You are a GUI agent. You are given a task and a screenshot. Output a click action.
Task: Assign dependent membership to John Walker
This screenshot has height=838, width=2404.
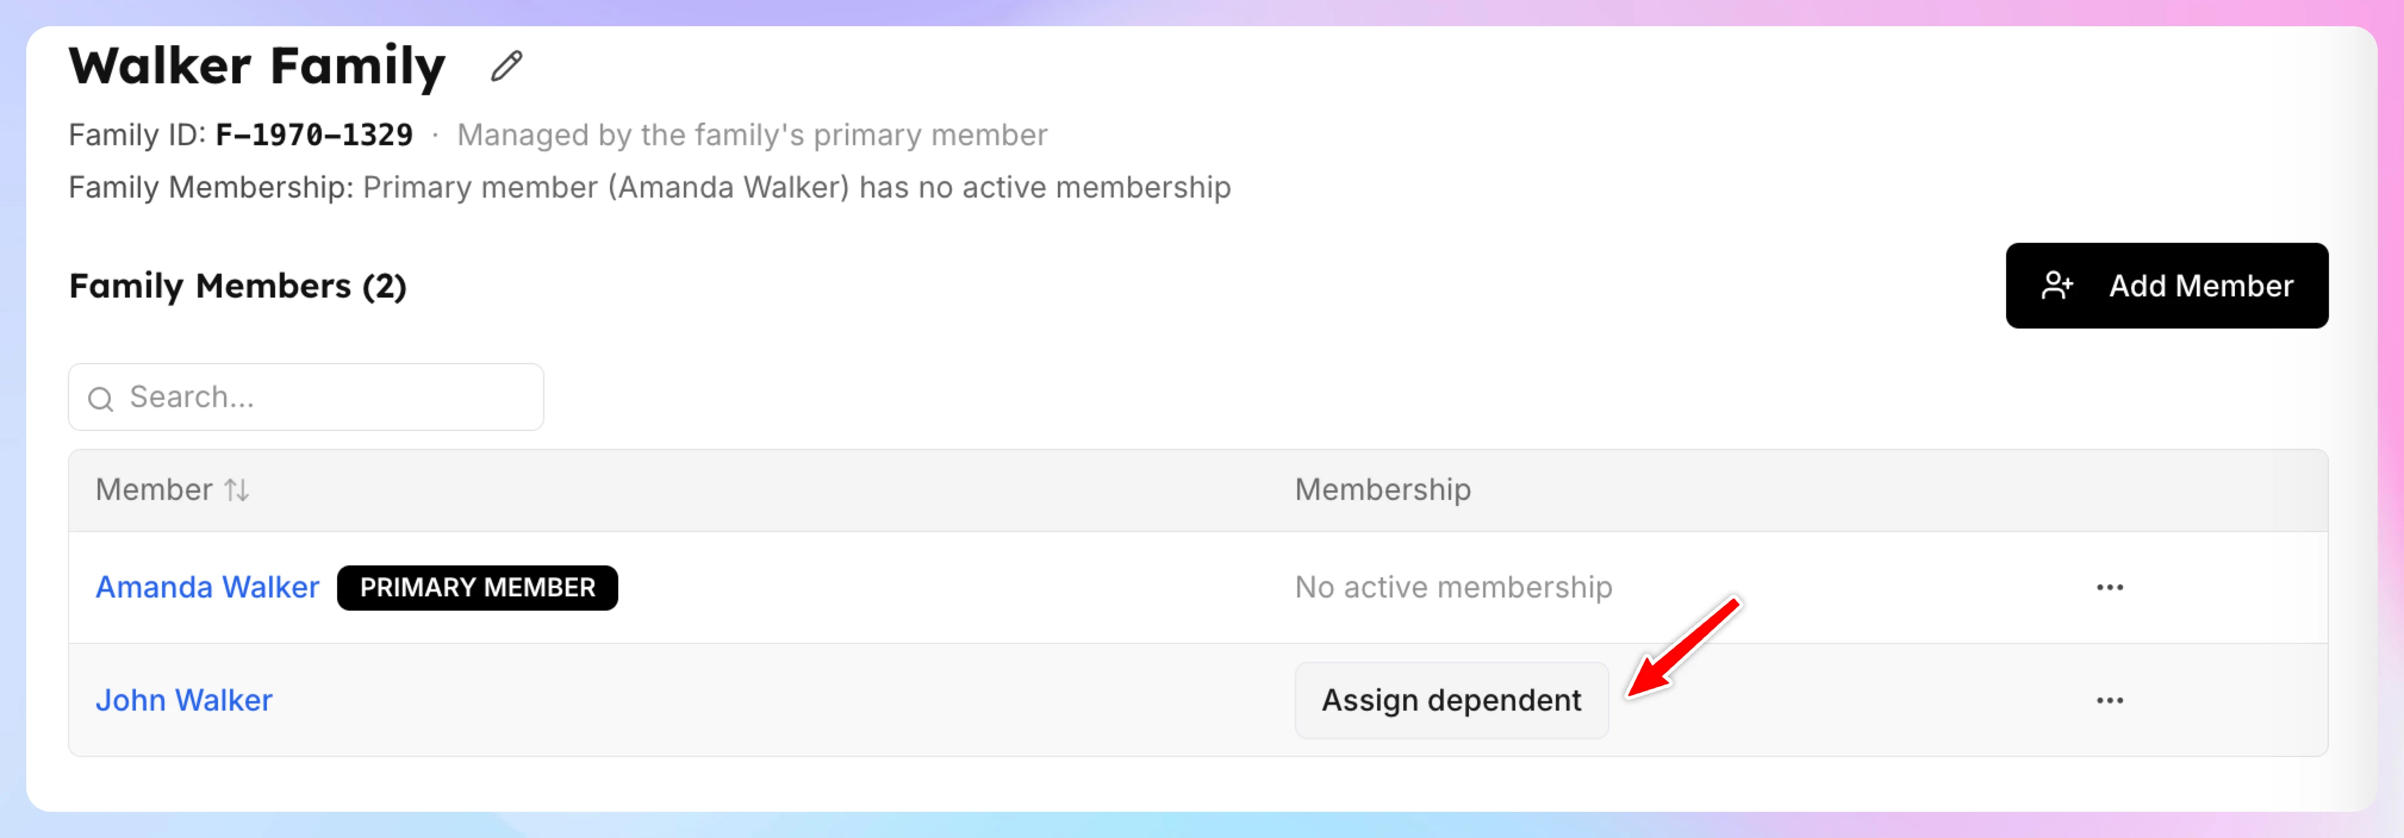[1451, 700]
